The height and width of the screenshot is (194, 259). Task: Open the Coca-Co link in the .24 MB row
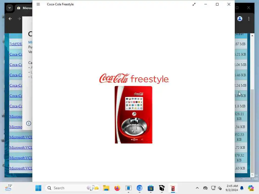tap(16, 85)
